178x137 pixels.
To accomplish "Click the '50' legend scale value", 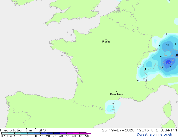I will pos(87,136).
